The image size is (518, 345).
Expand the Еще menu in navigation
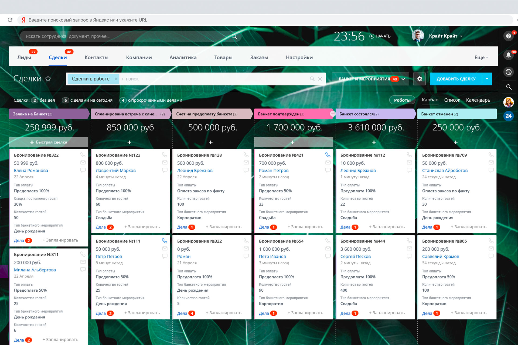481,57
